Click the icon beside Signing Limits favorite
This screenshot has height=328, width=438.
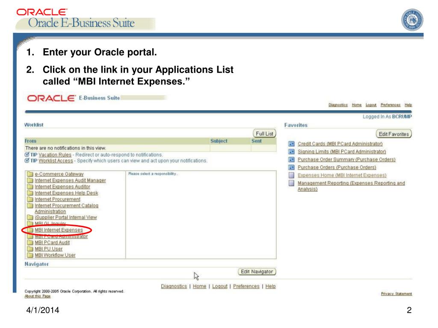click(x=291, y=152)
